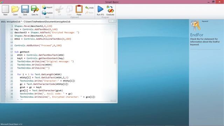
Task: Save the program with floppy disk icon
Action: pyautogui.click(x=25, y=10)
